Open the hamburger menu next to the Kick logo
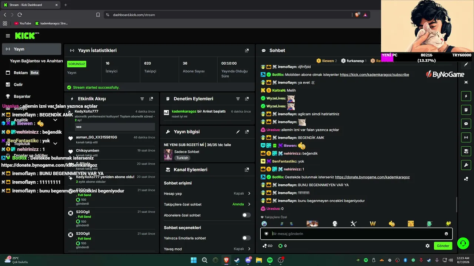This screenshot has height=266, width=474. pos(8,36)
